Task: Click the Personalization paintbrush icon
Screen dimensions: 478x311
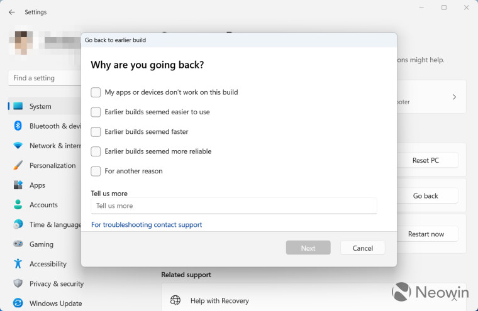Action: point(18,165)
